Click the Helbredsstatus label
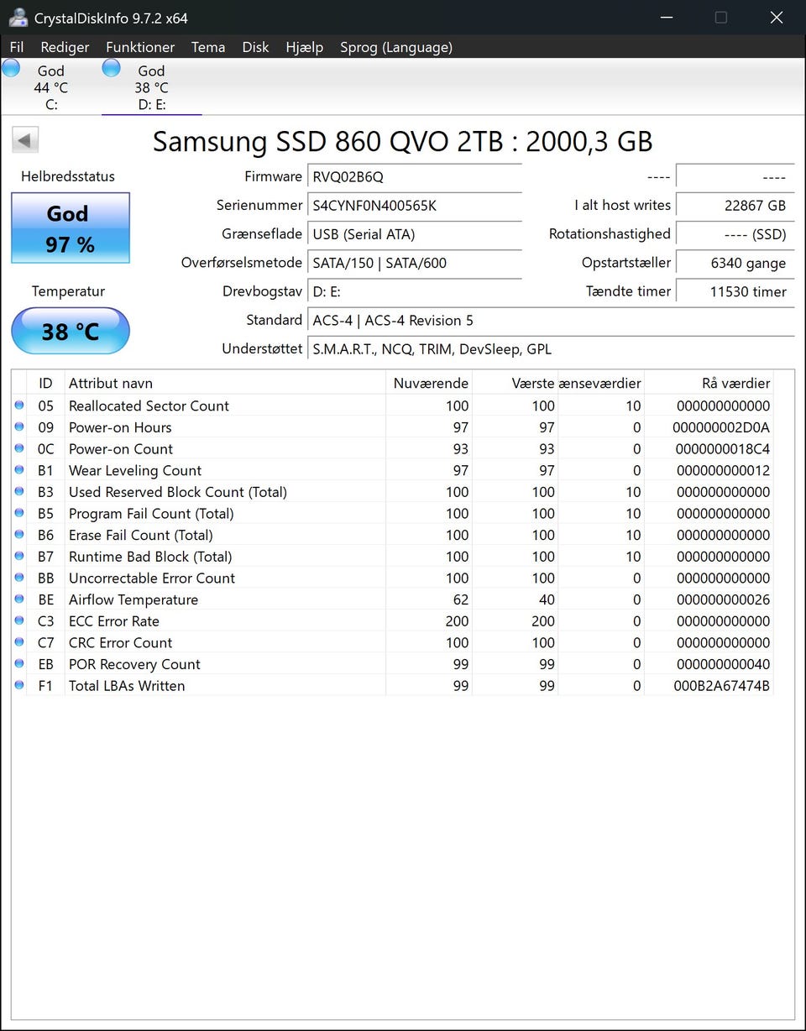Image resolution: width=806 pixels, height=1031 pixels. pyautogui.click(x=68, y=176)
